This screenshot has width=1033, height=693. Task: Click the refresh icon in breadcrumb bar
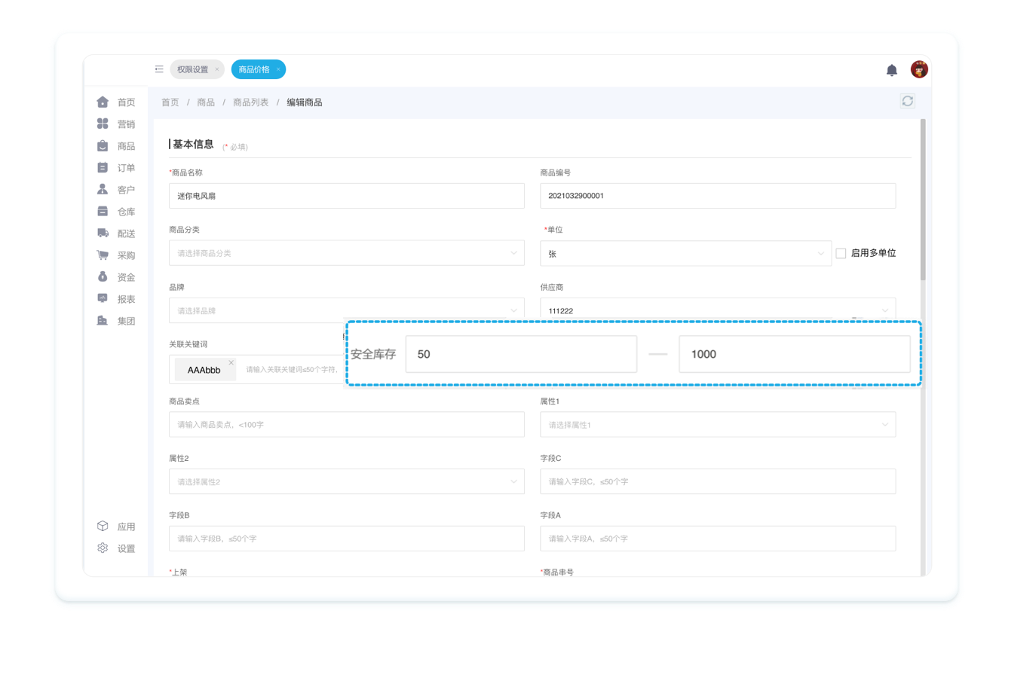907,101
